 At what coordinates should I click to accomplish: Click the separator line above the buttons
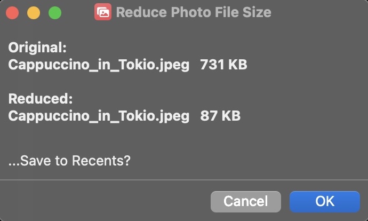(x=184, y=180)
